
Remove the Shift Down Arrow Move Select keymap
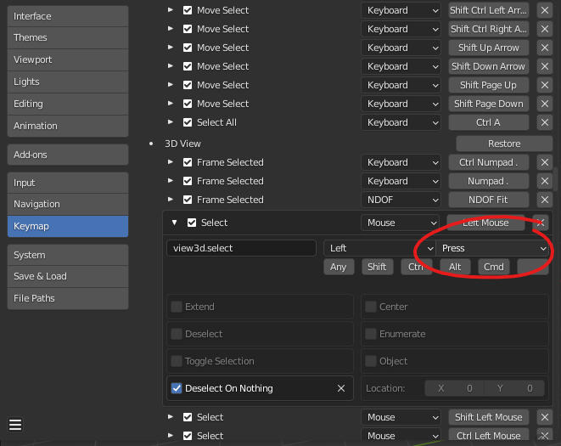pos(545,66)
